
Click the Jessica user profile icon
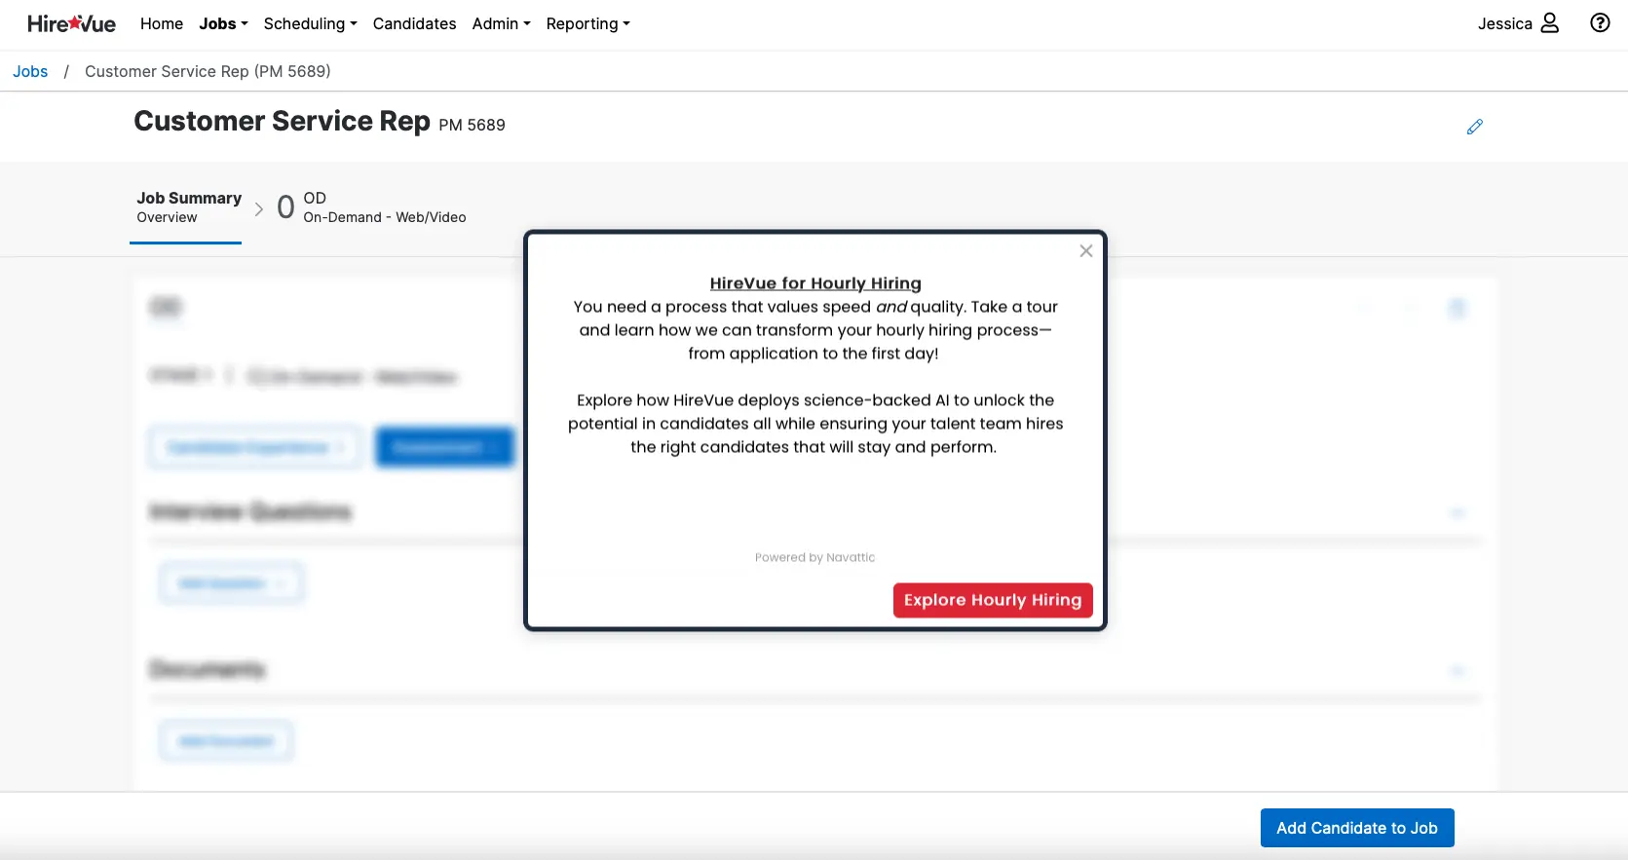click(1549, 23)
